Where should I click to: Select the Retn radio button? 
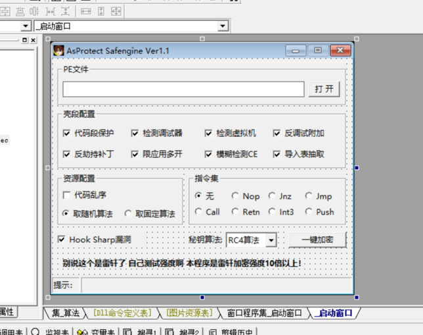click(235, 211)
